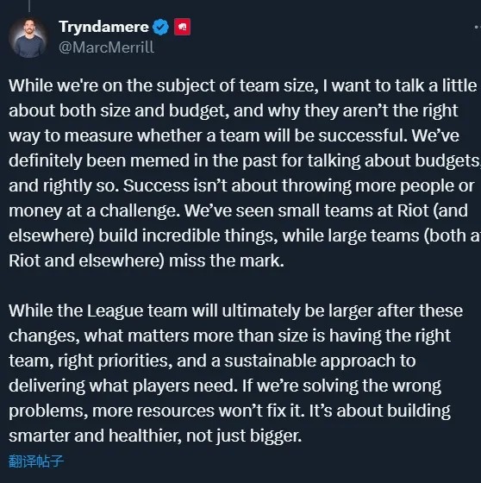Click the thread connector line above avatar
This screenshot has height=483, width=481.
(29, 6)
